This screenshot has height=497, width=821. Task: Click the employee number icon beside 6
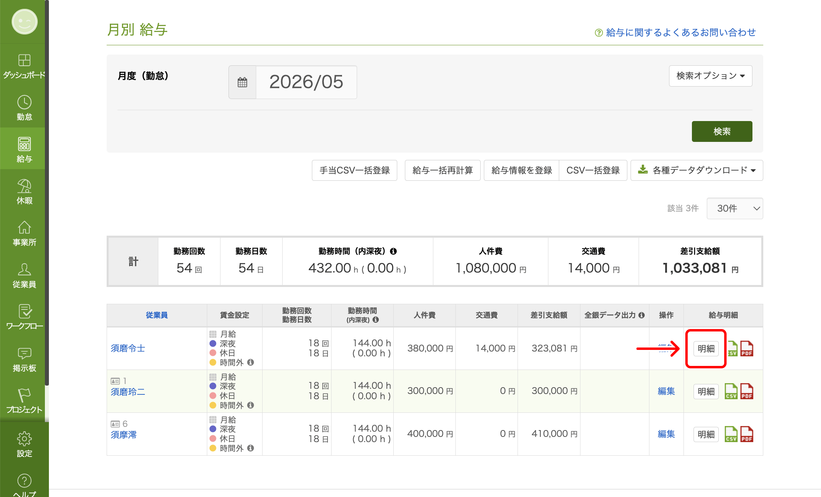115,424
